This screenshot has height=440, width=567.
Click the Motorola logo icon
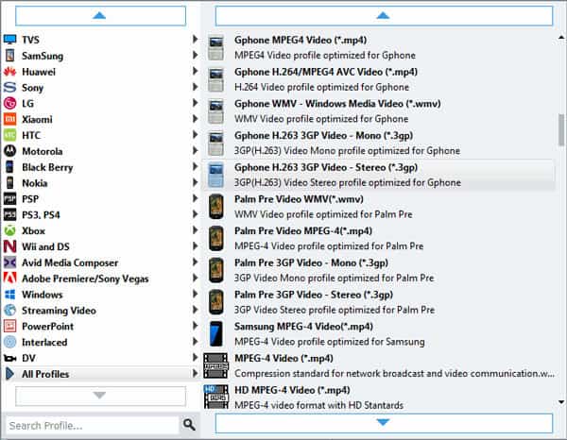pyautogui.click(x=9, y=151)
